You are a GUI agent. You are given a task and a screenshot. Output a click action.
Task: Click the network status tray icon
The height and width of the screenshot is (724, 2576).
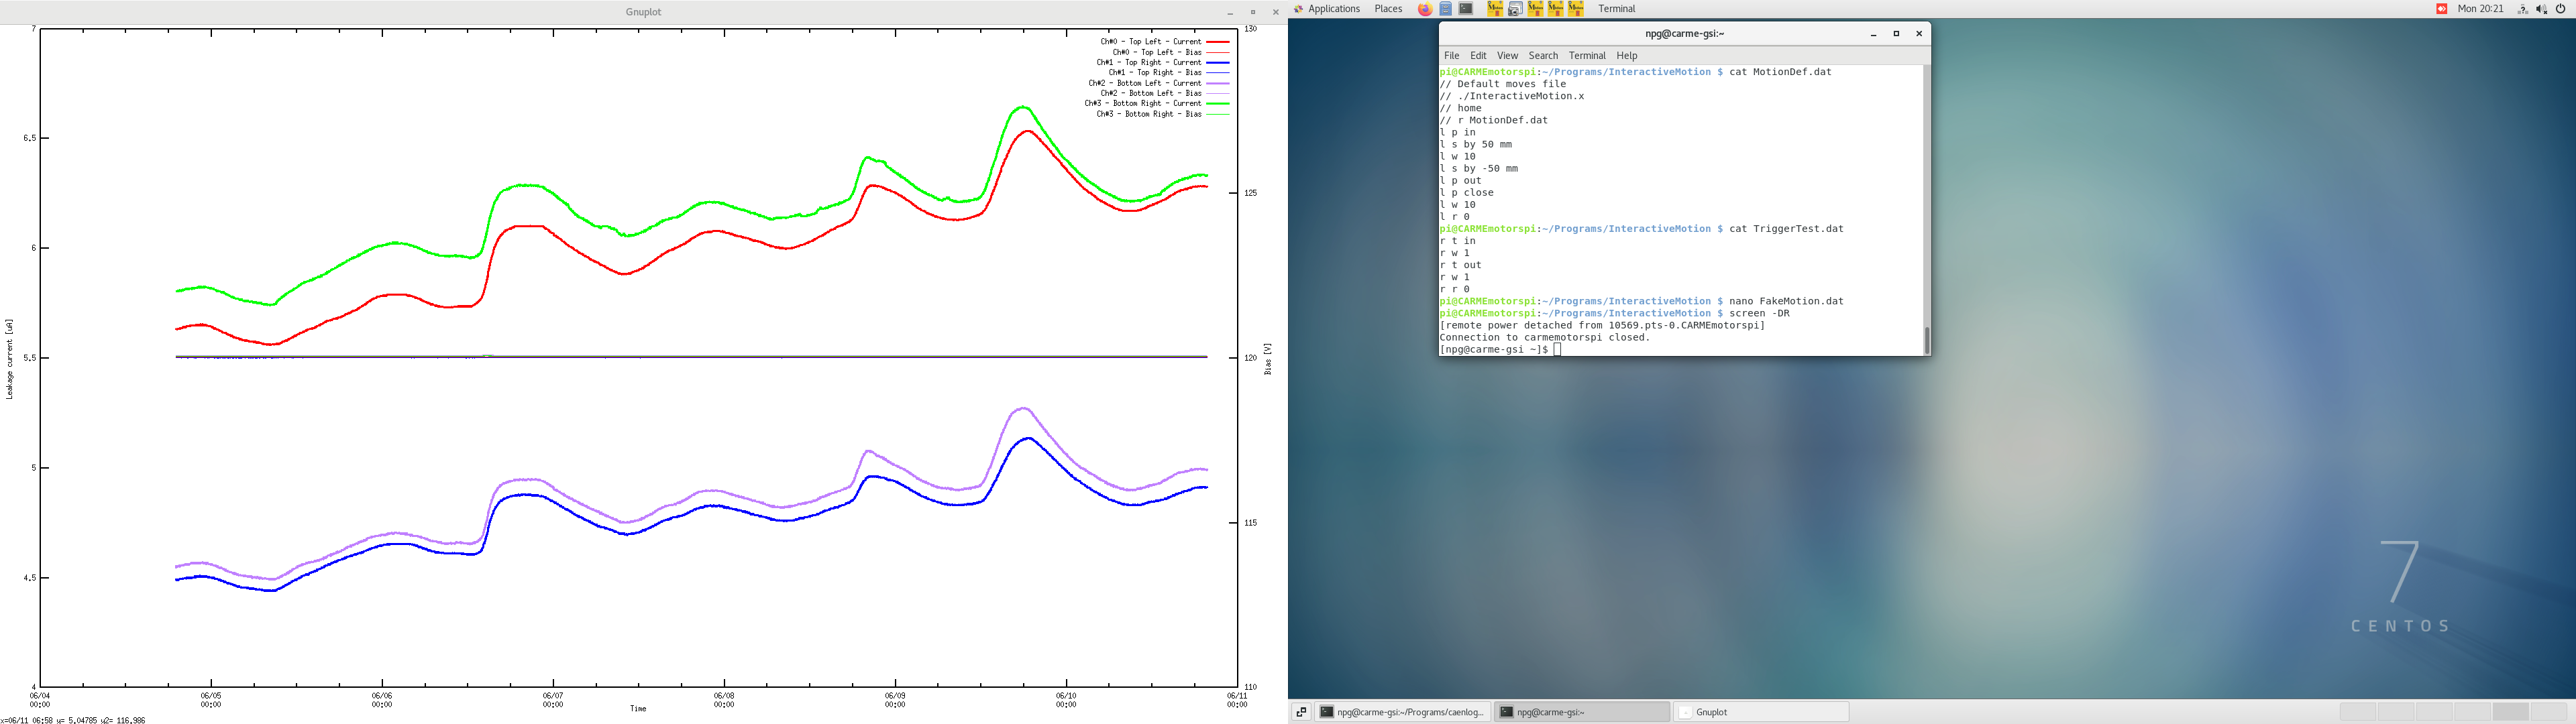[2522, 9]
